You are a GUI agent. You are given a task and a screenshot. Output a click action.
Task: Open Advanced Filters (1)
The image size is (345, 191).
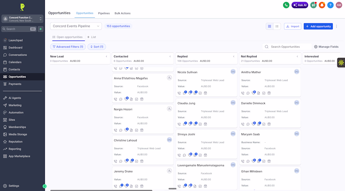pos(68,47)
